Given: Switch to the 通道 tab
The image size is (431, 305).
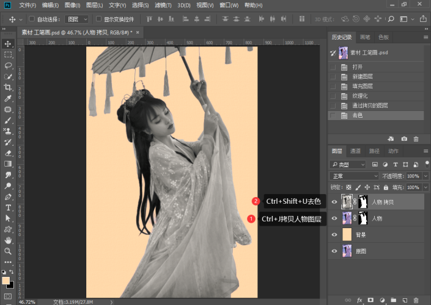Looking at the screenshot, I should point(355,151).
